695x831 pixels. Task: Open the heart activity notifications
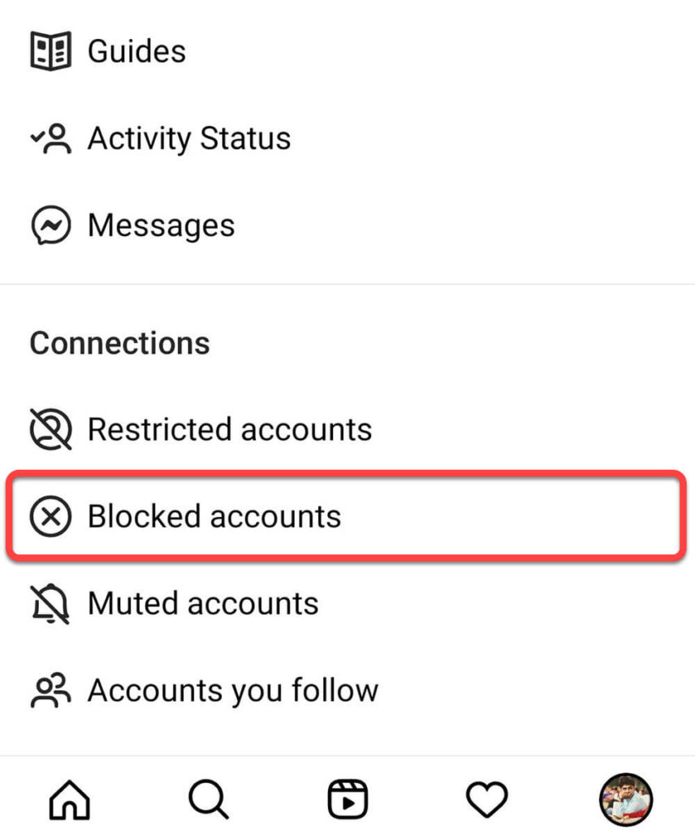point(487,799)
